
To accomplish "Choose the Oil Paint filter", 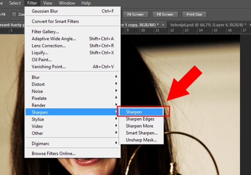I will pyautogui.click(x=73, y=60).
